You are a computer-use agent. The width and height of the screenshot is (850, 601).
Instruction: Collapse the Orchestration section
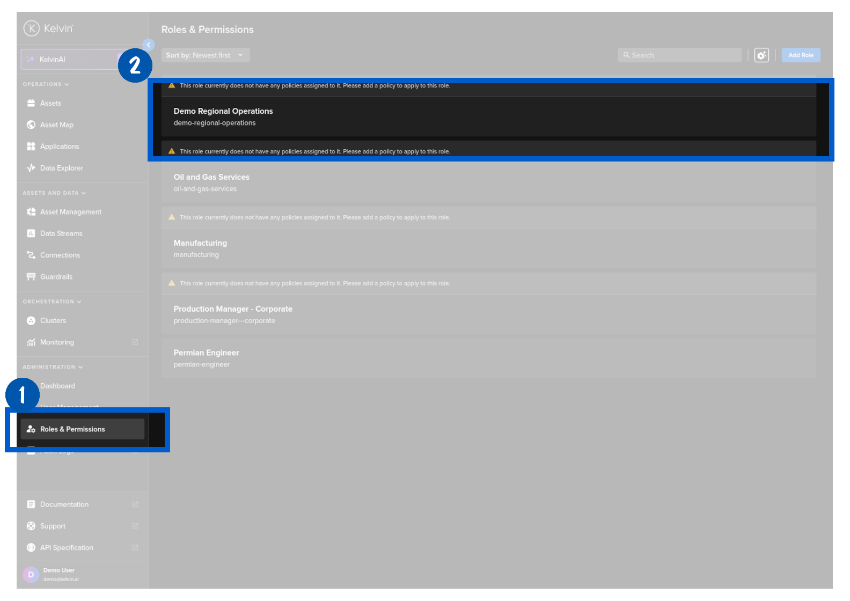(52, 302)
